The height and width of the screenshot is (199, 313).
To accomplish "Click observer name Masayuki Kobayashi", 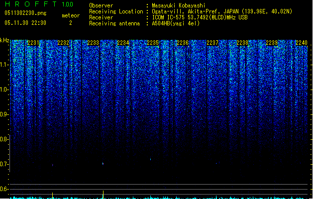I will point(179,5).
